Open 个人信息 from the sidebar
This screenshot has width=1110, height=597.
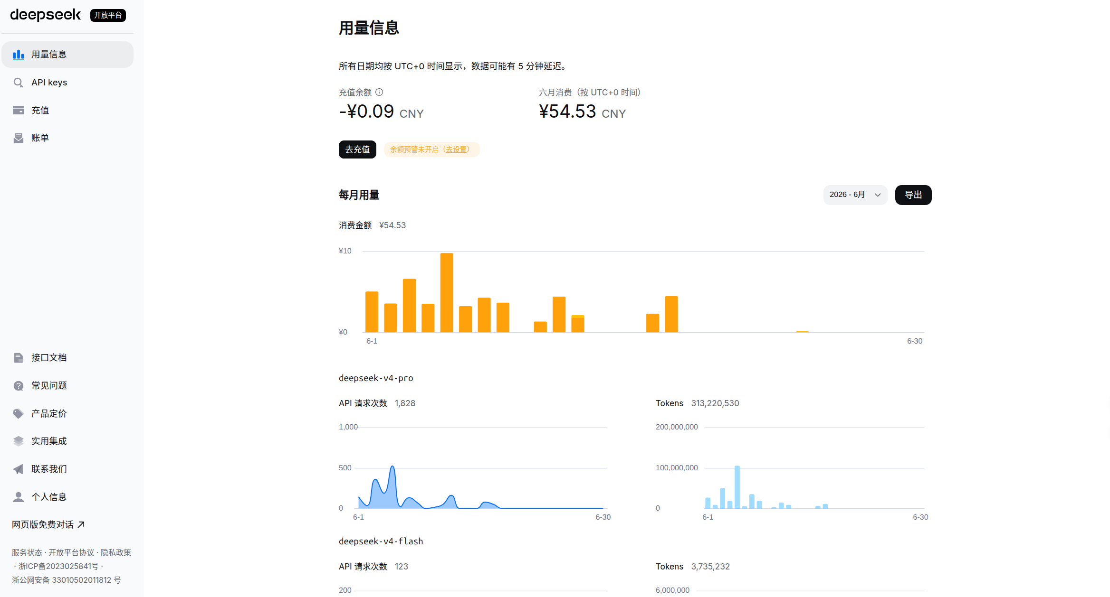pyautogui.click(x=67, y=497)
